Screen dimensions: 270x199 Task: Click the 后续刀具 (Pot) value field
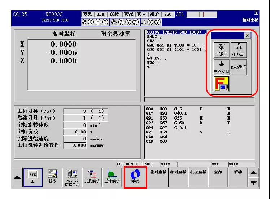(86, 118)
